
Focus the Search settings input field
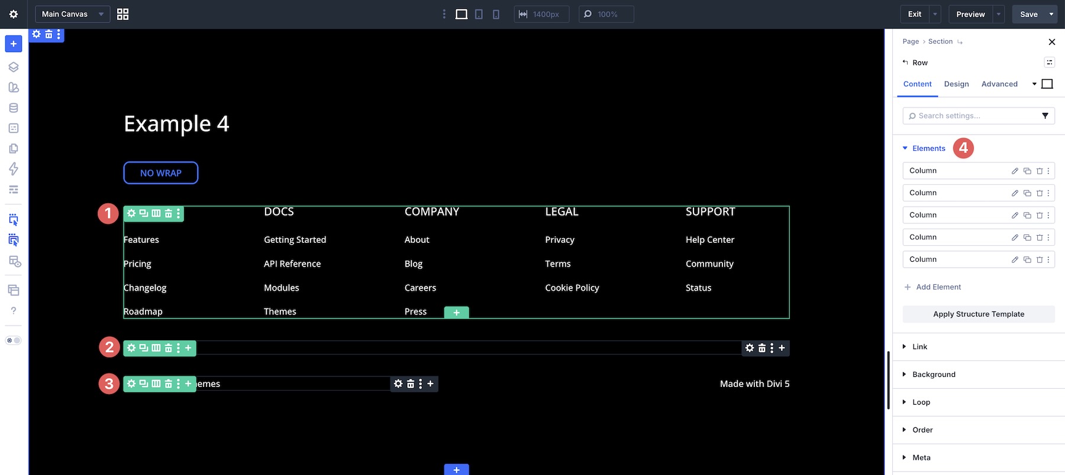[979, 116]
